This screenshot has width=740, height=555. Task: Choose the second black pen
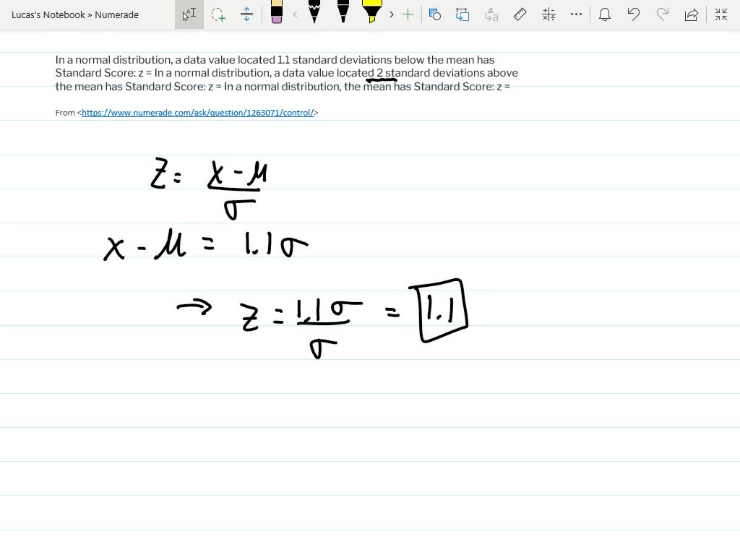(x=343, y=12)
